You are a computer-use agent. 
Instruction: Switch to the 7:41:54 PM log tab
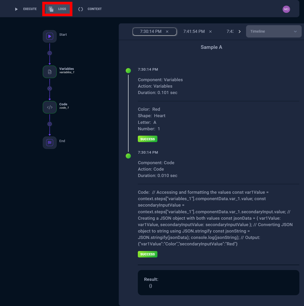[194, 32]
